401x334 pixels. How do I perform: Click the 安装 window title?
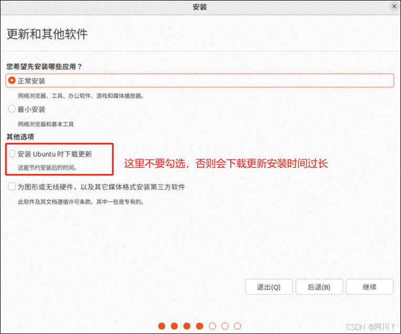[x=200, y=7]
